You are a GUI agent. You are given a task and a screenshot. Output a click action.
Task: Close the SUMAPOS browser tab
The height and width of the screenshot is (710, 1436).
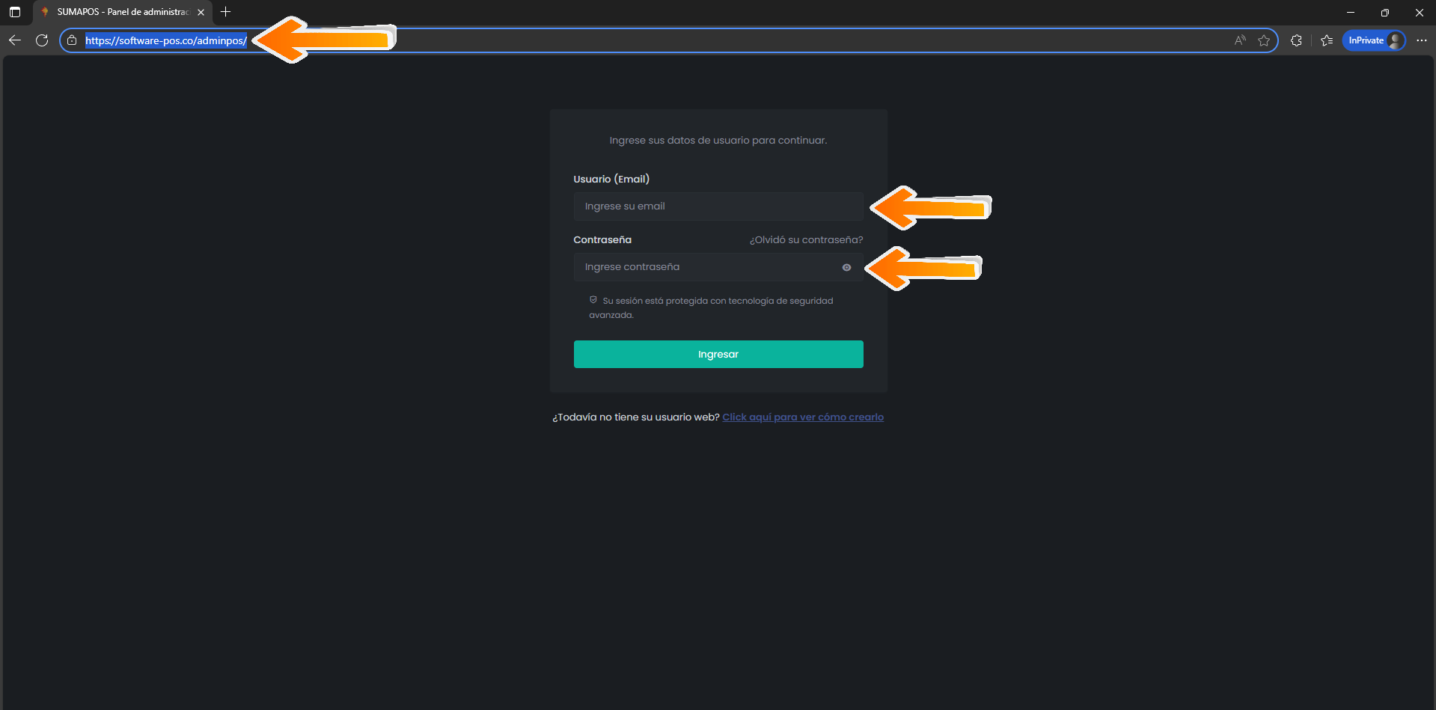click(x=201, y=12)
